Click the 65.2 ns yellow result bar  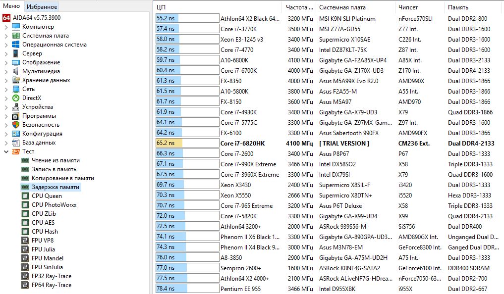187,143
